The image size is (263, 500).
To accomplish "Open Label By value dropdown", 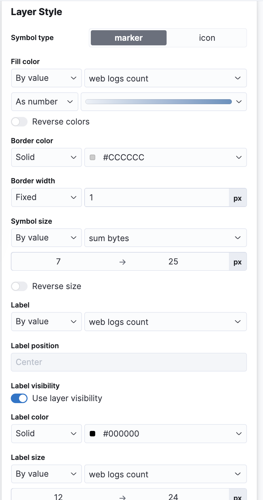I will [46, 322].
